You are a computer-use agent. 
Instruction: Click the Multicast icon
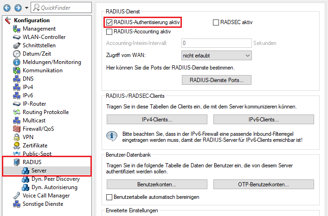tap(17, 121)
